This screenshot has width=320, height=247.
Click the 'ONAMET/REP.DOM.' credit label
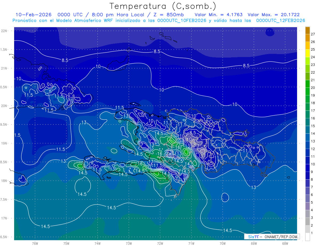tap(282, 237)
